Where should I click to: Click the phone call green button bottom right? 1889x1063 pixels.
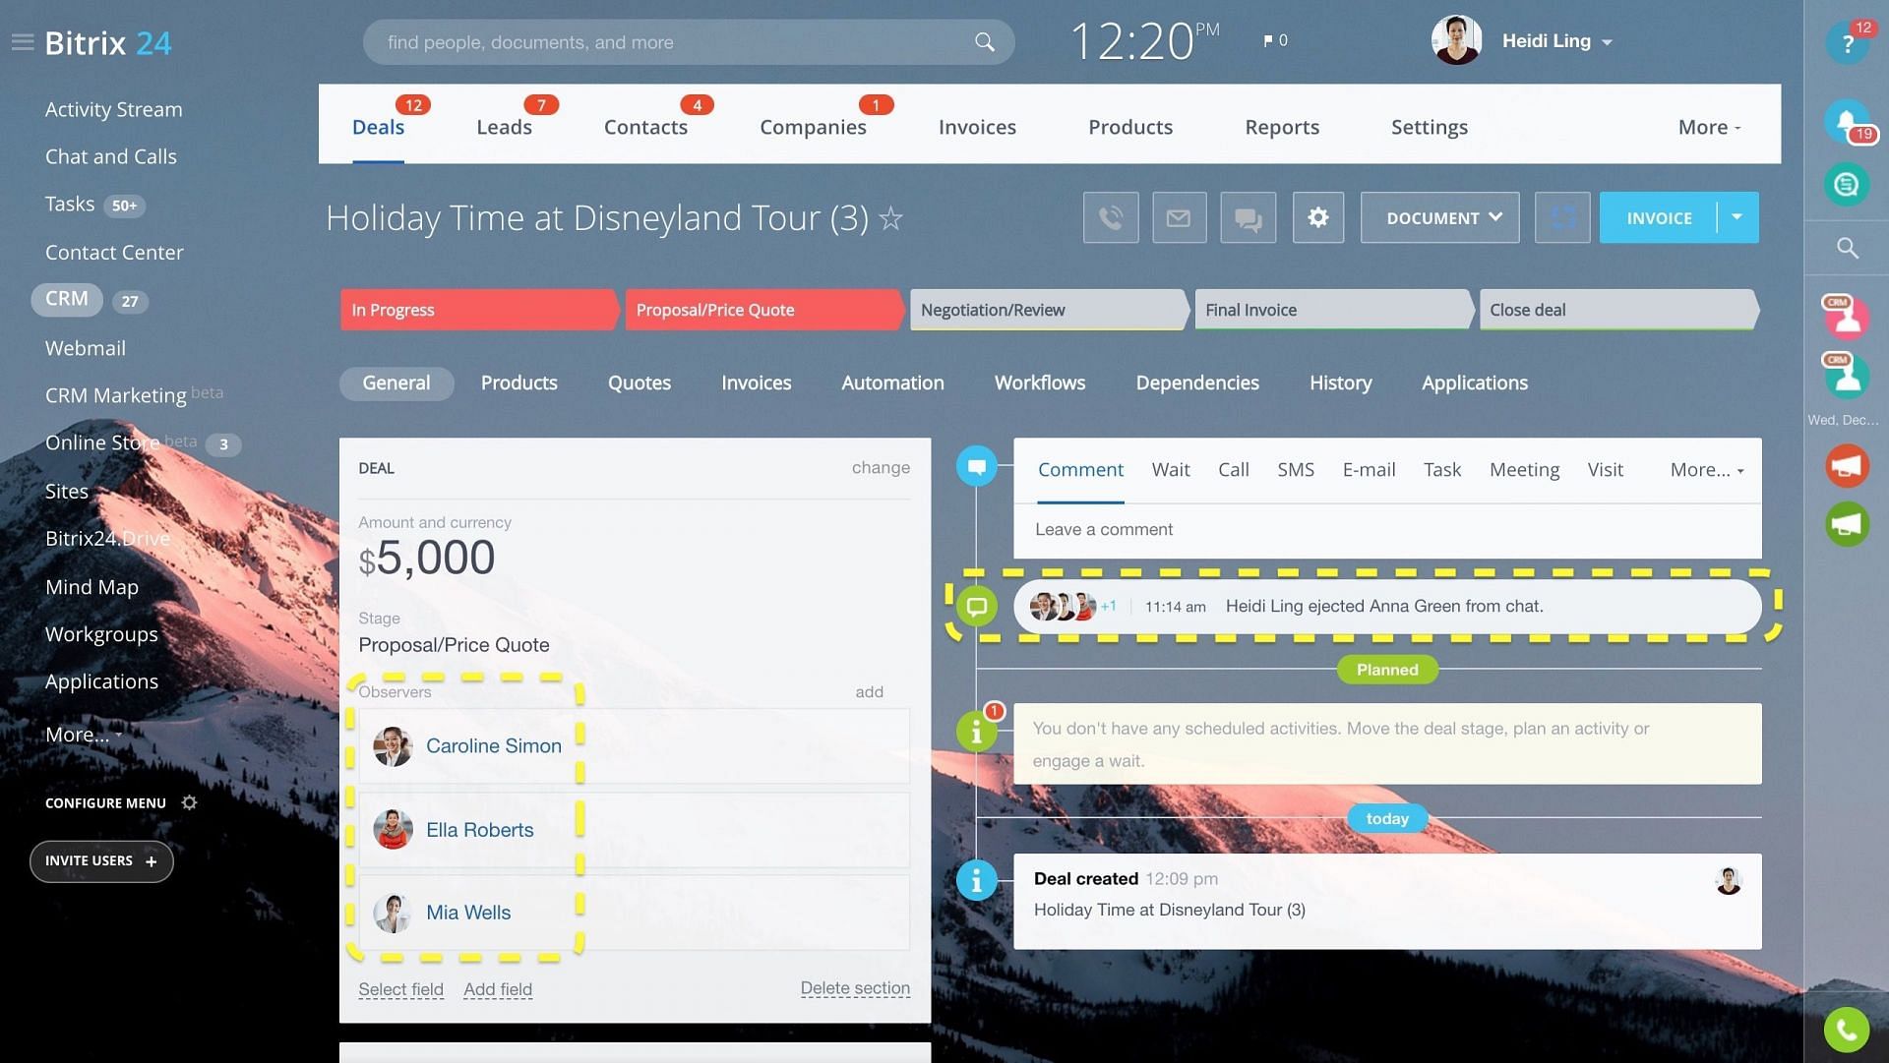point(1846,1031)
